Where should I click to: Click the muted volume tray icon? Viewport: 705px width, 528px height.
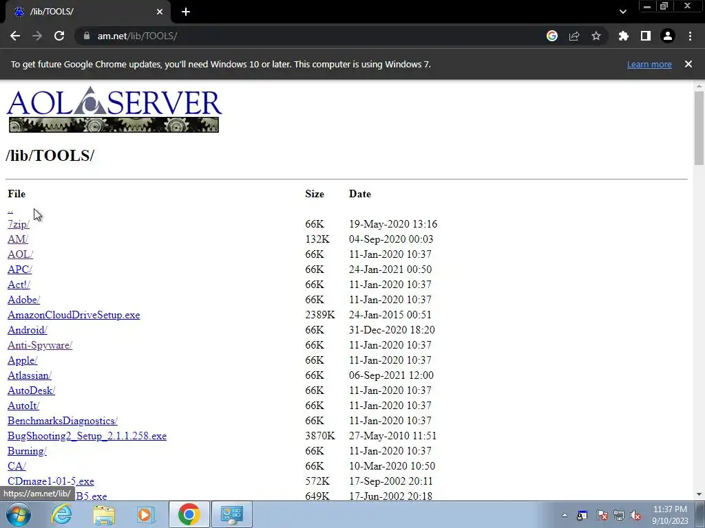coord(635,516)
